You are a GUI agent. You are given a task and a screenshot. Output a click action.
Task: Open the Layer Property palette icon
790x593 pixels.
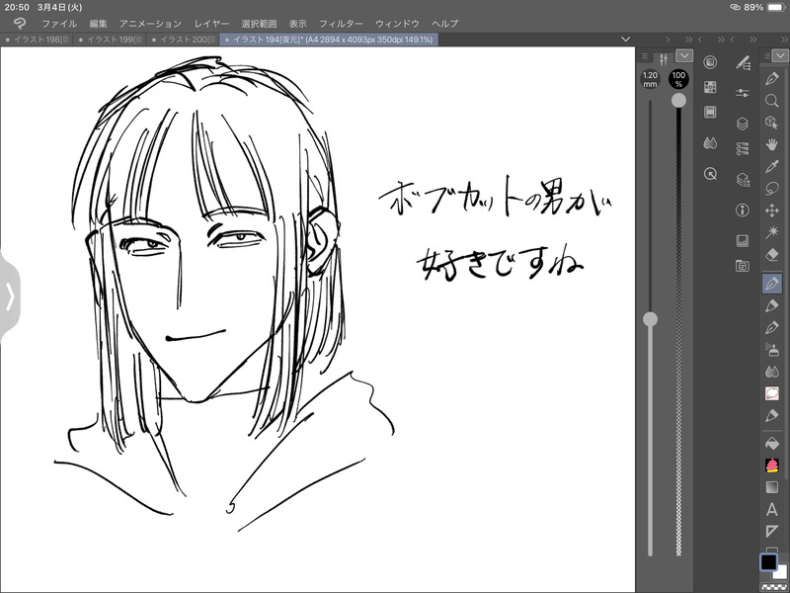(x=743, y=149)
